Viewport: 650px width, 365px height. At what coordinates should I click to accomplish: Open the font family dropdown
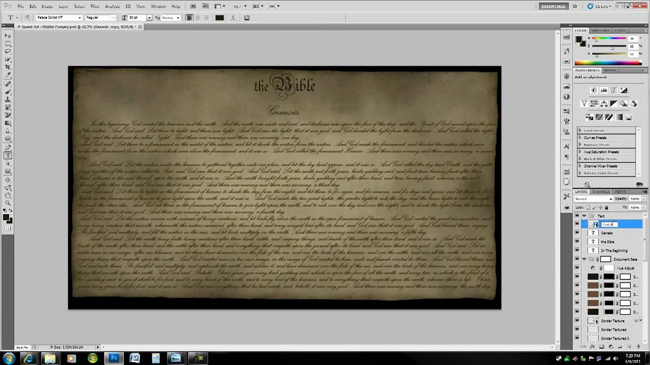pyautogui.click(x=79, y=18)
